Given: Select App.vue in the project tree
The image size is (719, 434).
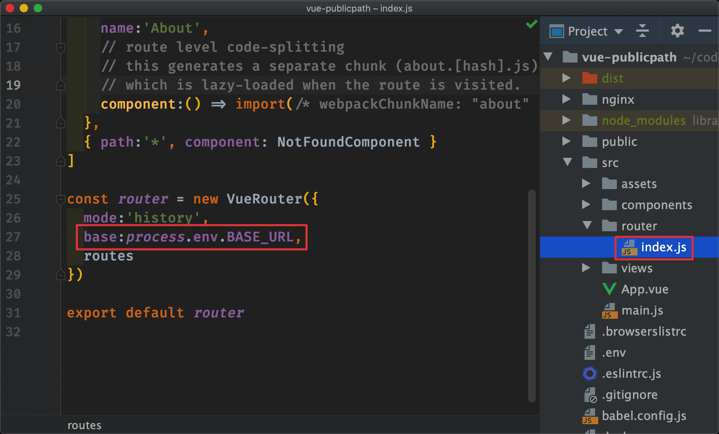Looking at the screenshot, I should pos(645,289).
